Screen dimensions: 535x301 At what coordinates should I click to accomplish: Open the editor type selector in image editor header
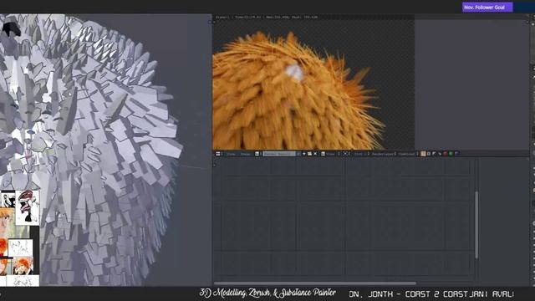tap(218, 154)
